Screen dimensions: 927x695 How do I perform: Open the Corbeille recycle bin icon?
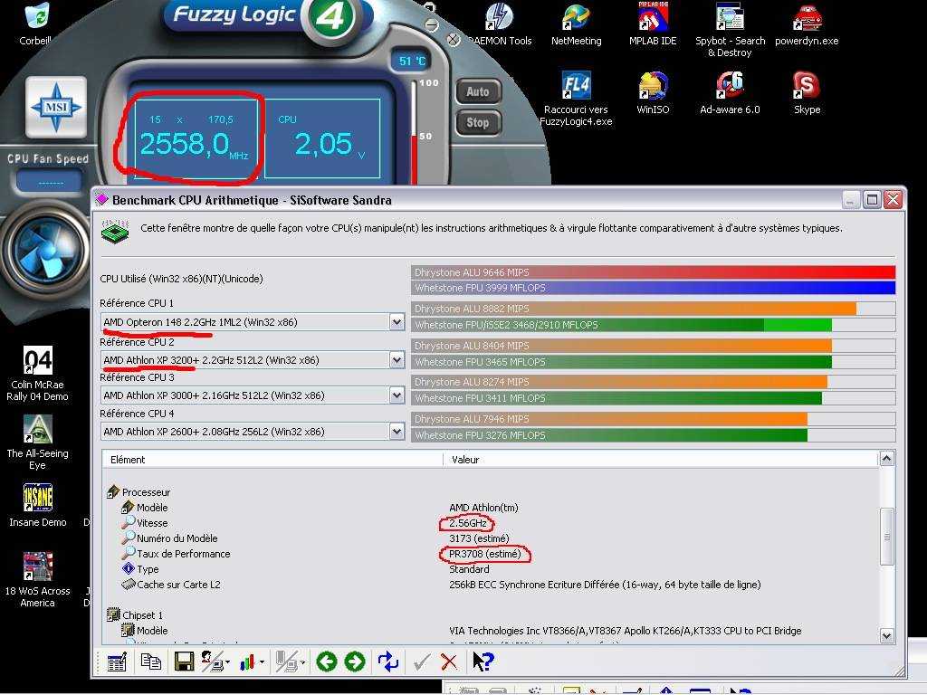(x=36, y=24)
